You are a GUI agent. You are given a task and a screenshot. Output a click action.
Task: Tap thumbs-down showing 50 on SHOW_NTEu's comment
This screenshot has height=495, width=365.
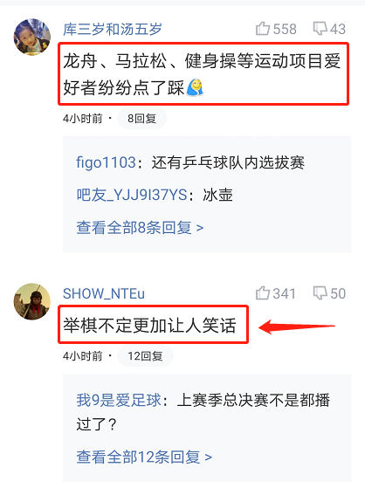click(x=329, y=293)
